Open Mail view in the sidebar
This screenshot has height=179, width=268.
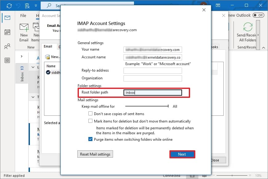pyautogui.click(x=7, y=18)
